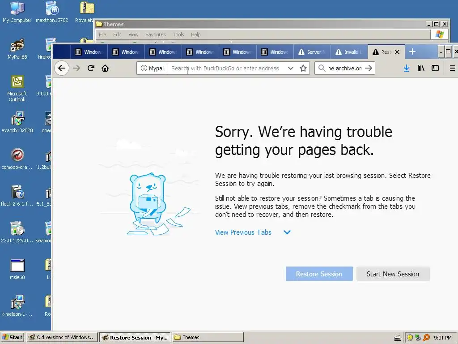Reload the current page

[91, 68]
